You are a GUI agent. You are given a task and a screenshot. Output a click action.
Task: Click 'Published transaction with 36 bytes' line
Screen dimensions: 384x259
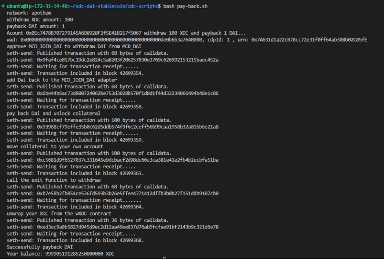tap(88, 220)
